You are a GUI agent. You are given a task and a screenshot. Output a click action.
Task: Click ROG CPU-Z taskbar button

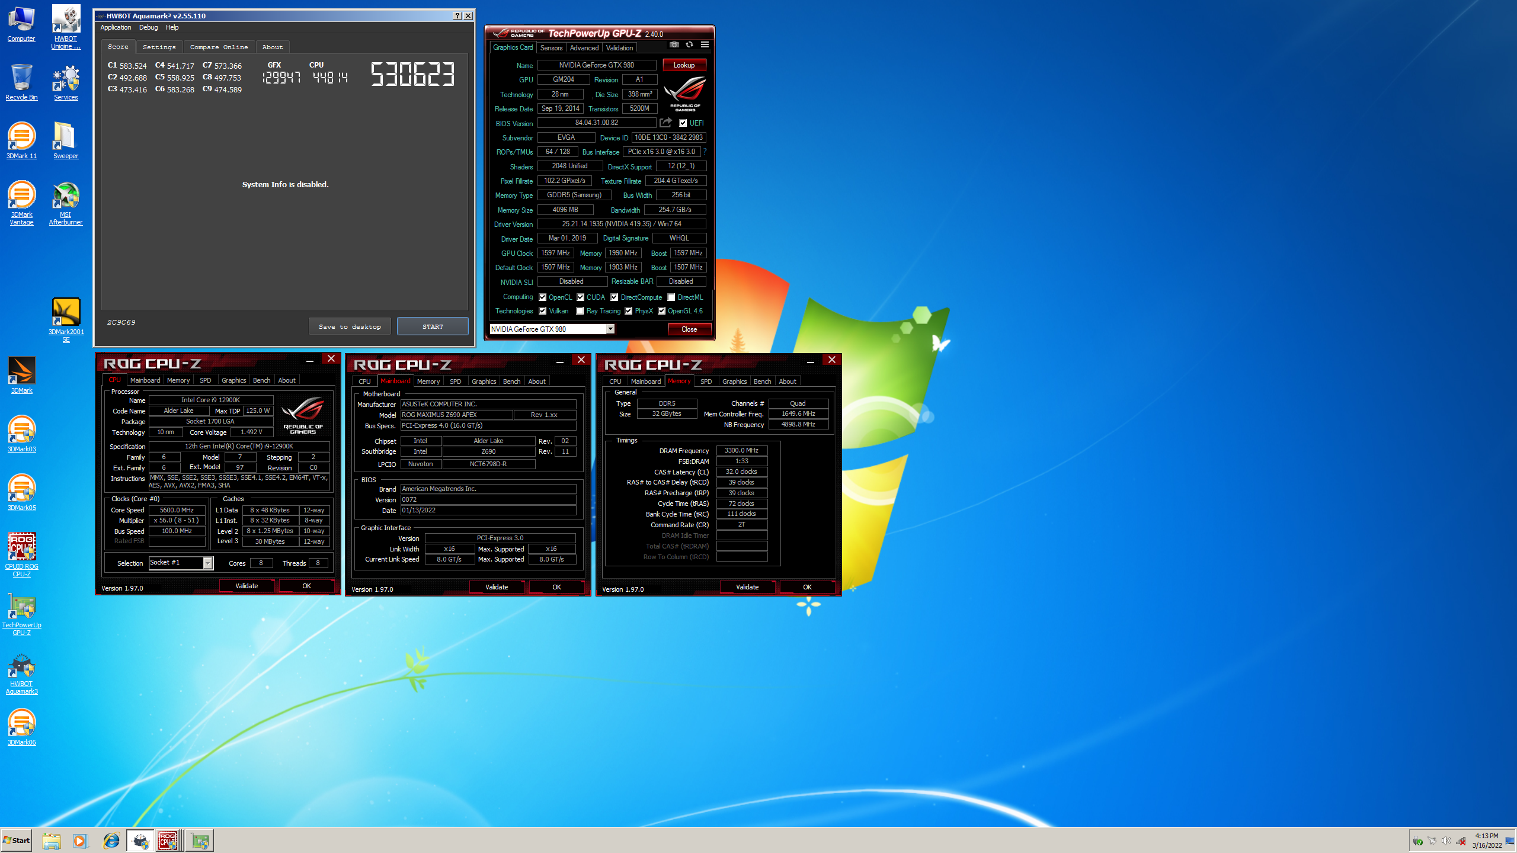click(169, 841)
